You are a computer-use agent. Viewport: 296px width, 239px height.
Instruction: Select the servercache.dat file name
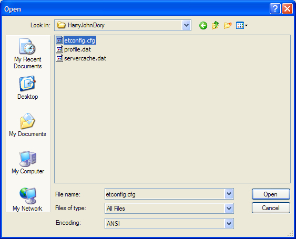pyautogui.click(x=85, y=58)
